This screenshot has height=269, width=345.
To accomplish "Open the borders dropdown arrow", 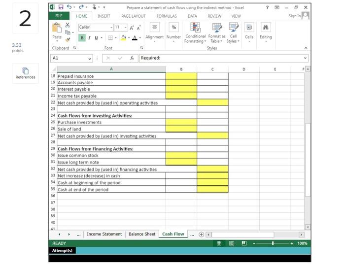I will coord(116,38).
